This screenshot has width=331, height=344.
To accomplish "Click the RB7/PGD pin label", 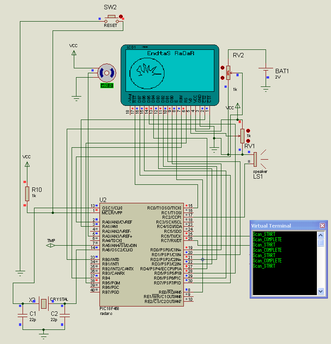I will [x=110, y=292].
